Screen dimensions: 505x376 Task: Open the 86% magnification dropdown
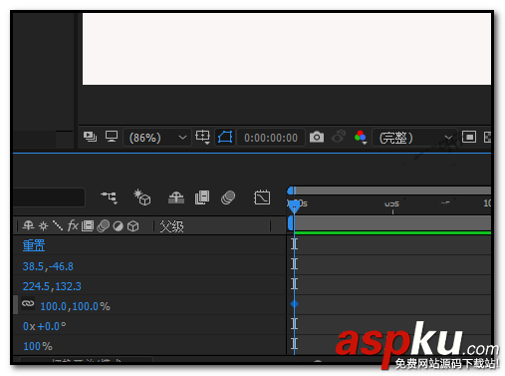pyautogui.click(x=157, y=138)
